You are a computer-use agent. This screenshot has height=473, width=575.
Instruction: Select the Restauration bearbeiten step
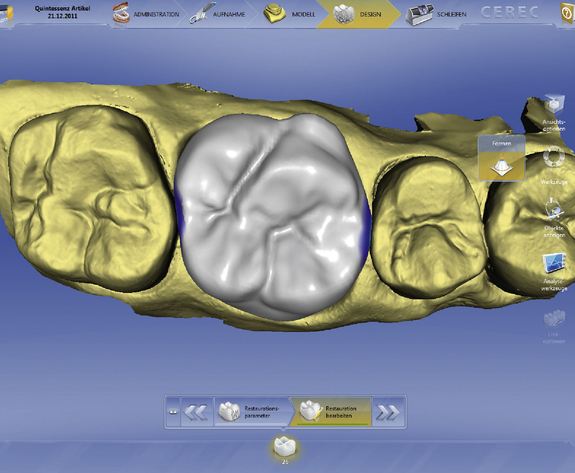pos(330,412)
